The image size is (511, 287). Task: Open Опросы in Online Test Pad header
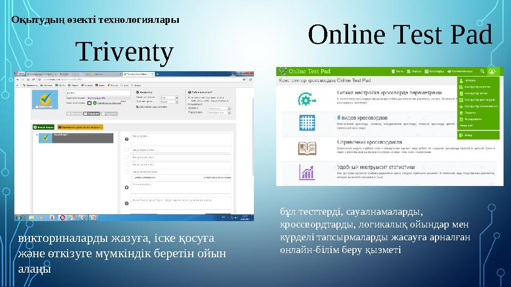[414, 71]
